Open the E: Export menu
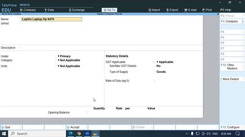 (172, 10)
